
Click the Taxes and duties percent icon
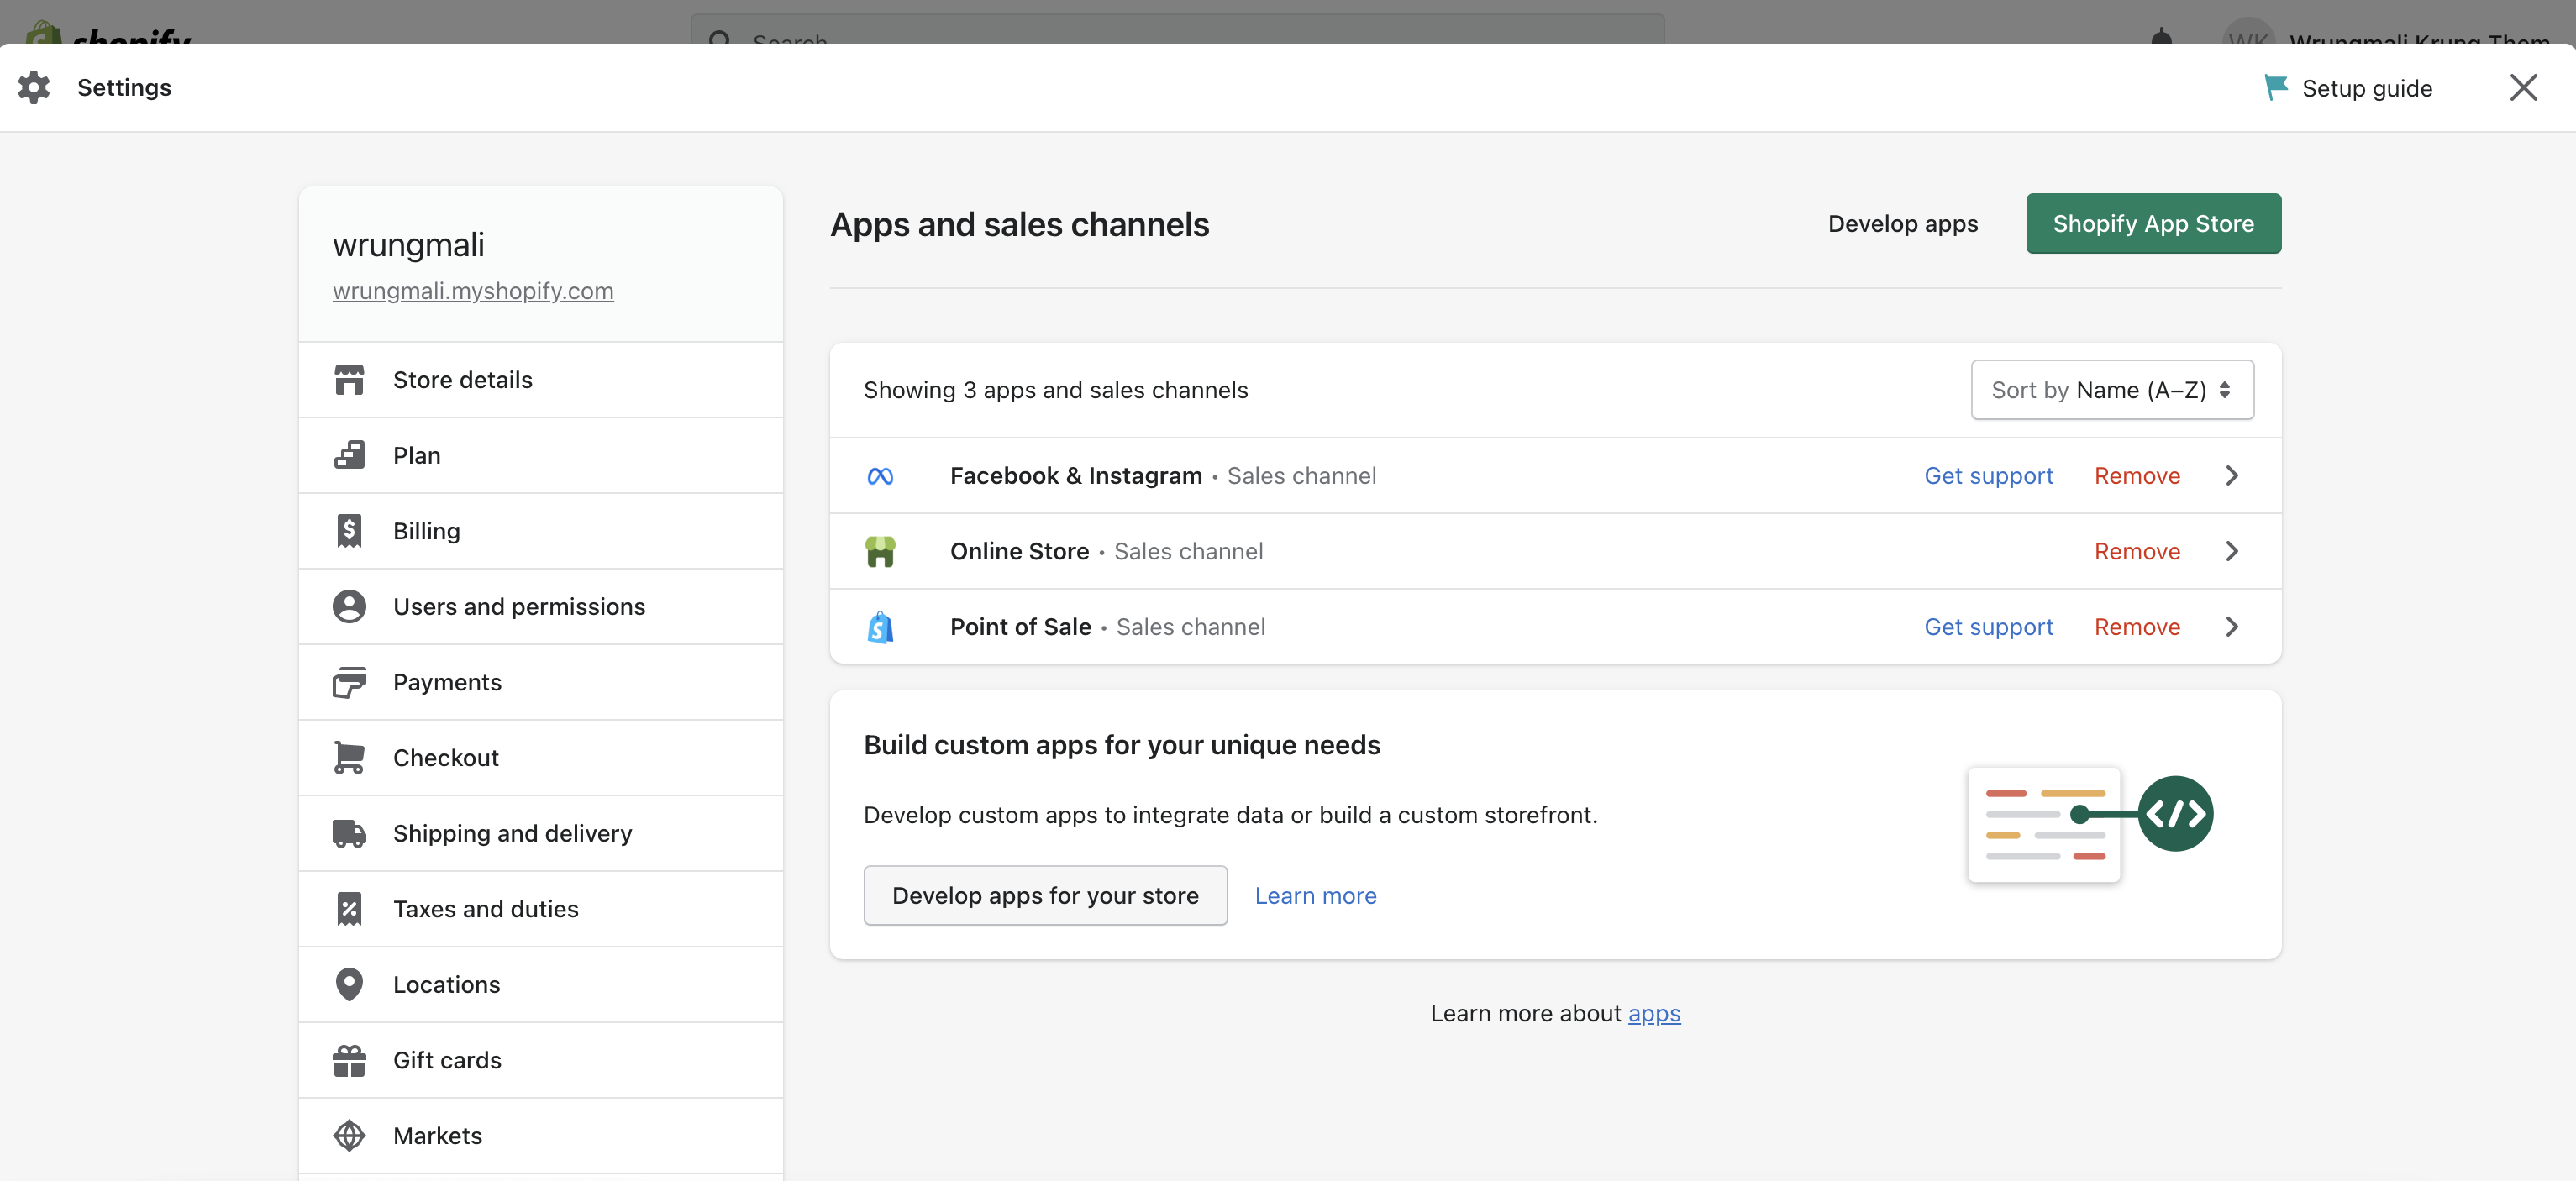click(x=349, y=909)
